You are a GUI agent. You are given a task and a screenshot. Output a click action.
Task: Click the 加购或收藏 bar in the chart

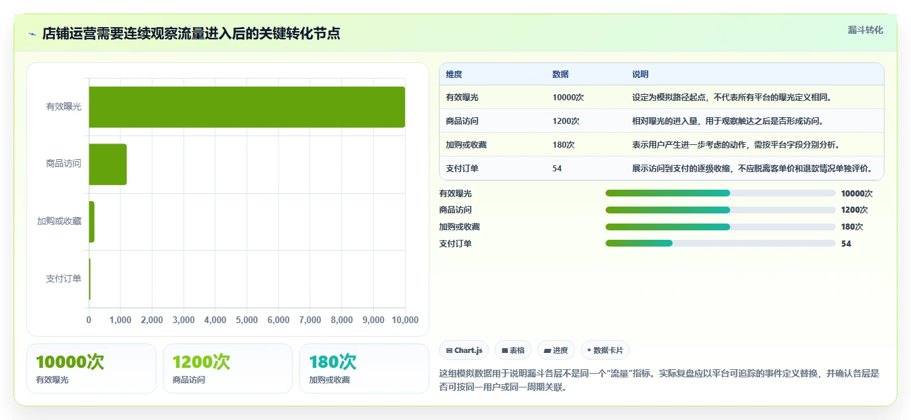pyautogui.click(x=91, y=222)
